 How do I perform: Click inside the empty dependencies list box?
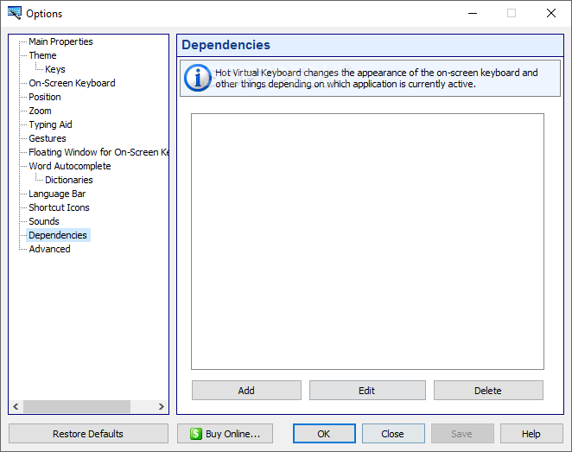click(x=367, y=241)
